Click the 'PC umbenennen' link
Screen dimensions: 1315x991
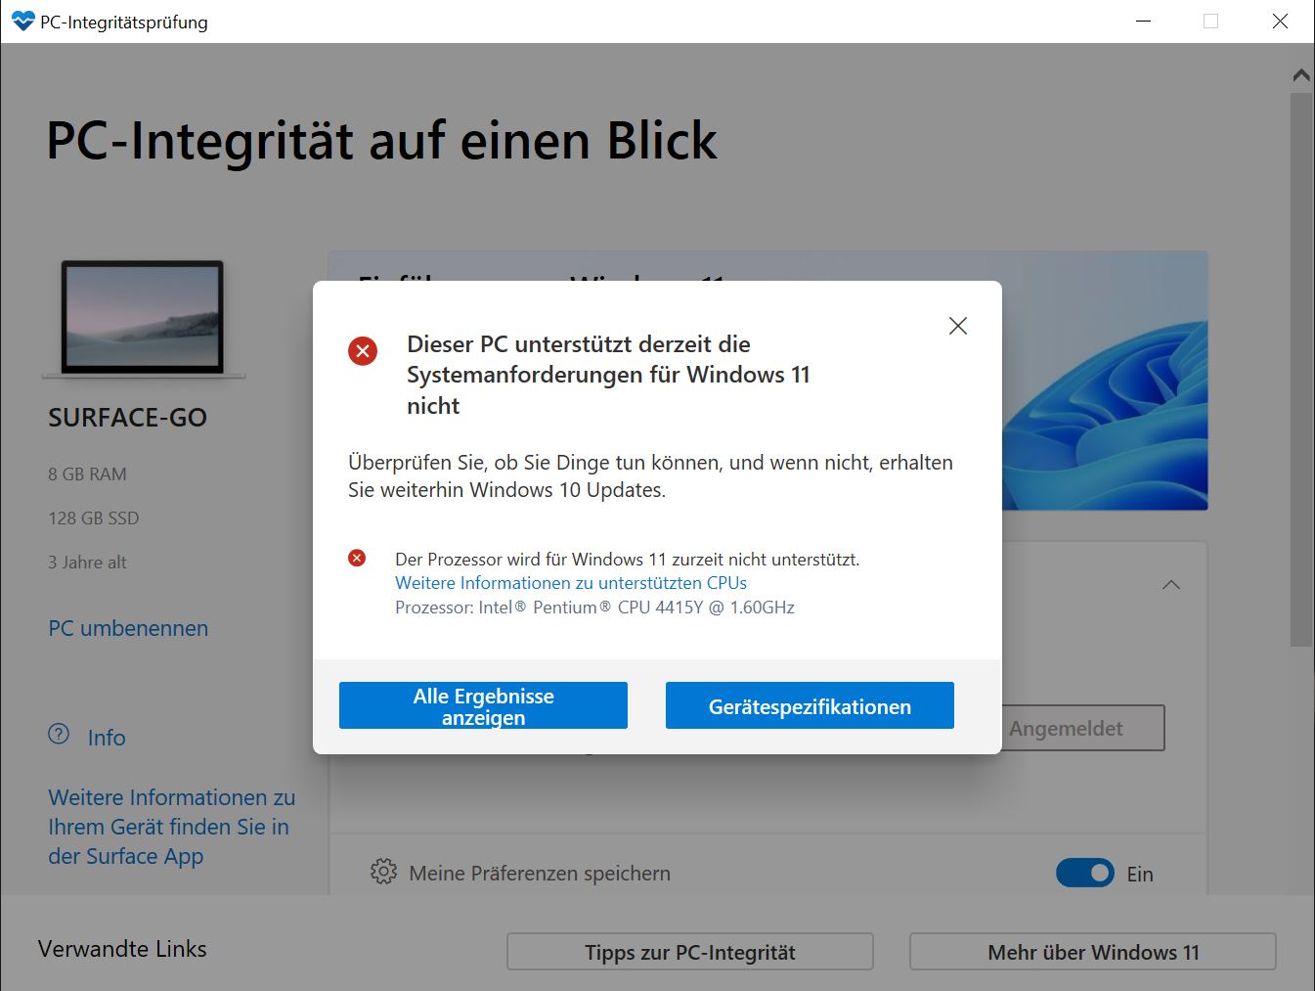[128, 628]
